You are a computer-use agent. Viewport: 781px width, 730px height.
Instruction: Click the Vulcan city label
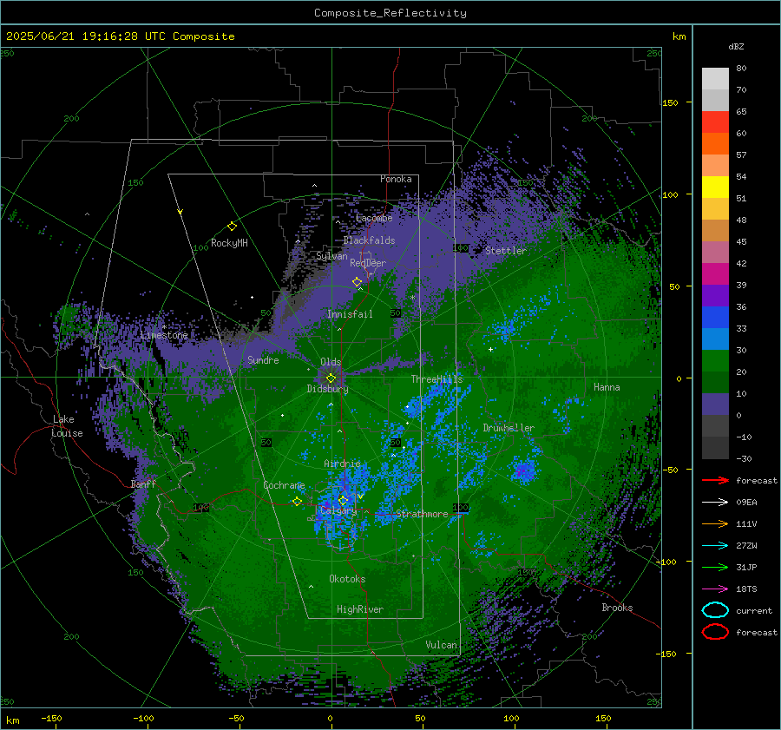[441, 645]
